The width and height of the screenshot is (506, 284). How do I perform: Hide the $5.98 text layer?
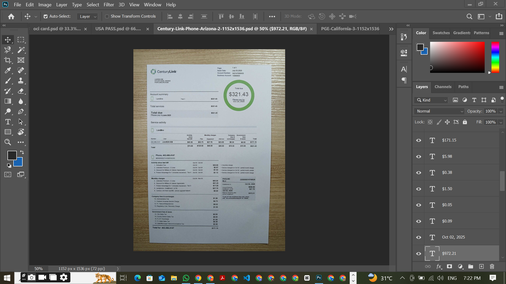(x=419, y=157)
